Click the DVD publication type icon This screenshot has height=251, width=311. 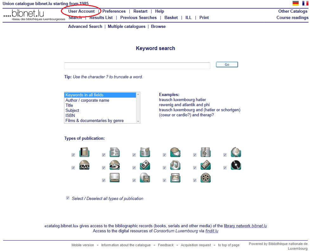[x=84, y=165]
